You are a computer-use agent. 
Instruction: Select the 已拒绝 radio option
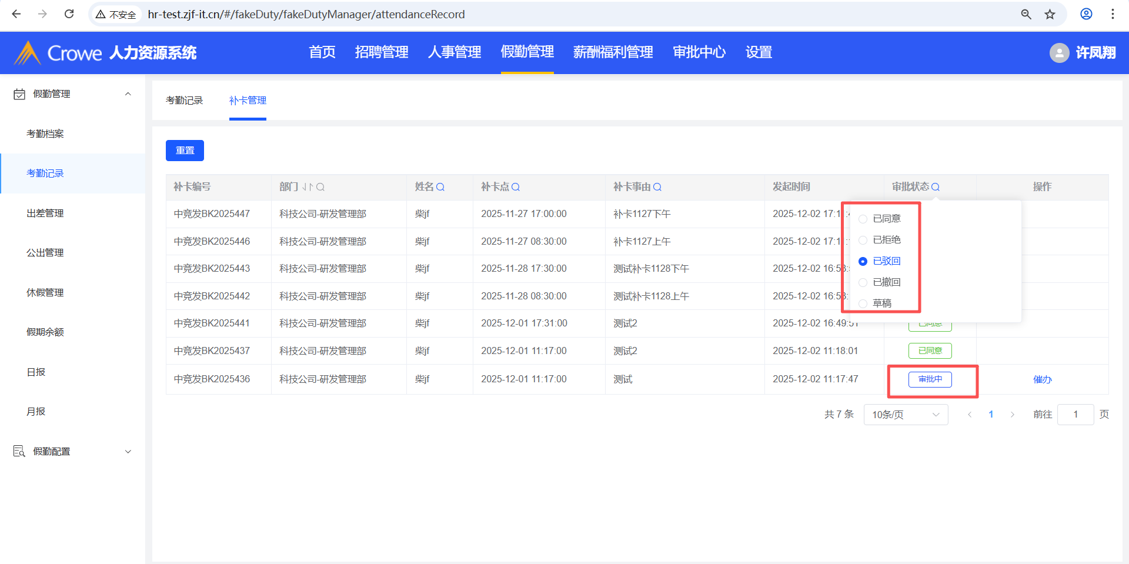(x=863, y=240)
